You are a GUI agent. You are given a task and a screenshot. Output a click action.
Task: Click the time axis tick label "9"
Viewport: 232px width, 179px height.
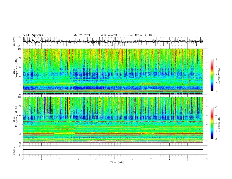(x=187, y=159)
